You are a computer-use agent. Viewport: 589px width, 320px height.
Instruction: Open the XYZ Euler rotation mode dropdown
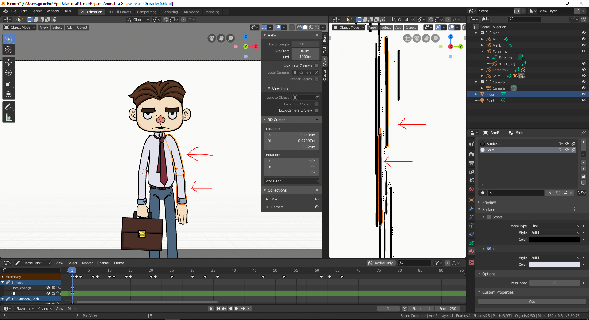[x=291, y=181]
